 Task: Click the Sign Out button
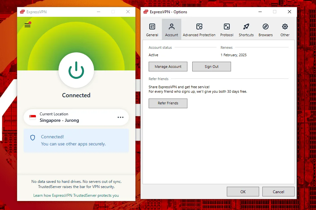tap(211, 67)
